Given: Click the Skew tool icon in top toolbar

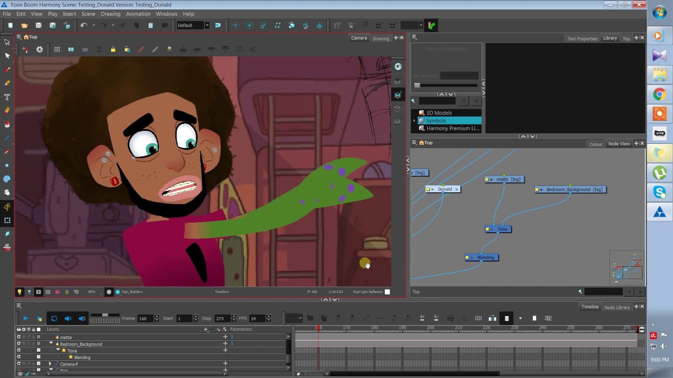Looking at the screenshot, I should (x=278, y=25).
